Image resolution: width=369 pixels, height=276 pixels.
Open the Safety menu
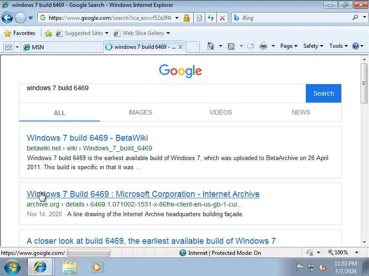point(313,46)
